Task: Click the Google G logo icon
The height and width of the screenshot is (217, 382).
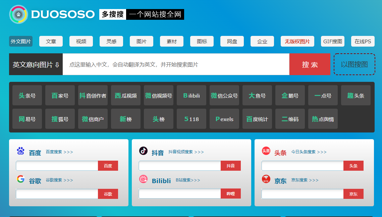Action: (20, 179)
